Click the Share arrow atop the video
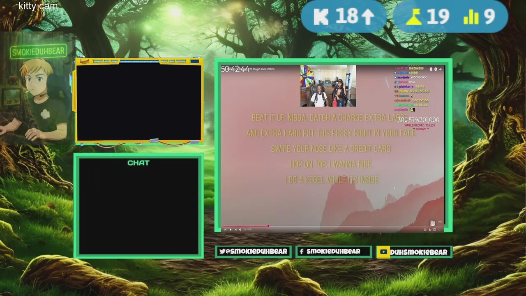Image resolution: width=526 pixels, height=296 pixels. click(x=440, y=69)
